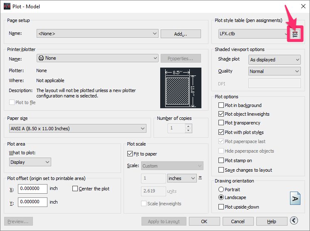Check Plot upside-down option

tap(221, 207)
